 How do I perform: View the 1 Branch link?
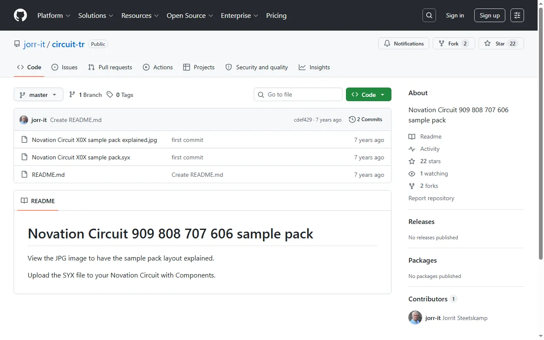click(85, 95)
